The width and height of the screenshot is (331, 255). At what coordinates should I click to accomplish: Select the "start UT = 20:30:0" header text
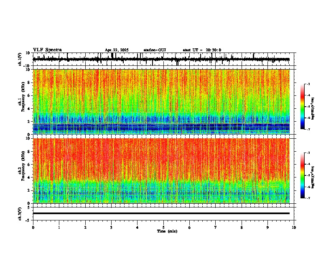(202, 50)
